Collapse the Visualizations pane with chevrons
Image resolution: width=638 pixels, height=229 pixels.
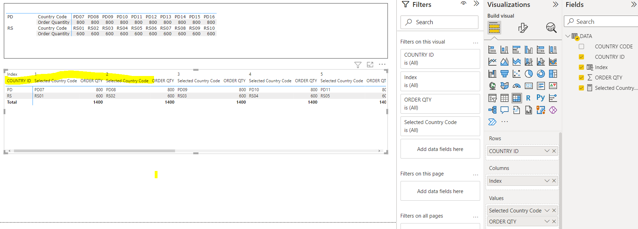[556, 4]
